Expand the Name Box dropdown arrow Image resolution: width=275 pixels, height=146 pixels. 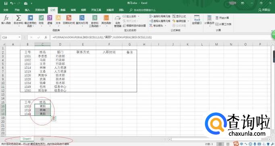pos(19,37)
